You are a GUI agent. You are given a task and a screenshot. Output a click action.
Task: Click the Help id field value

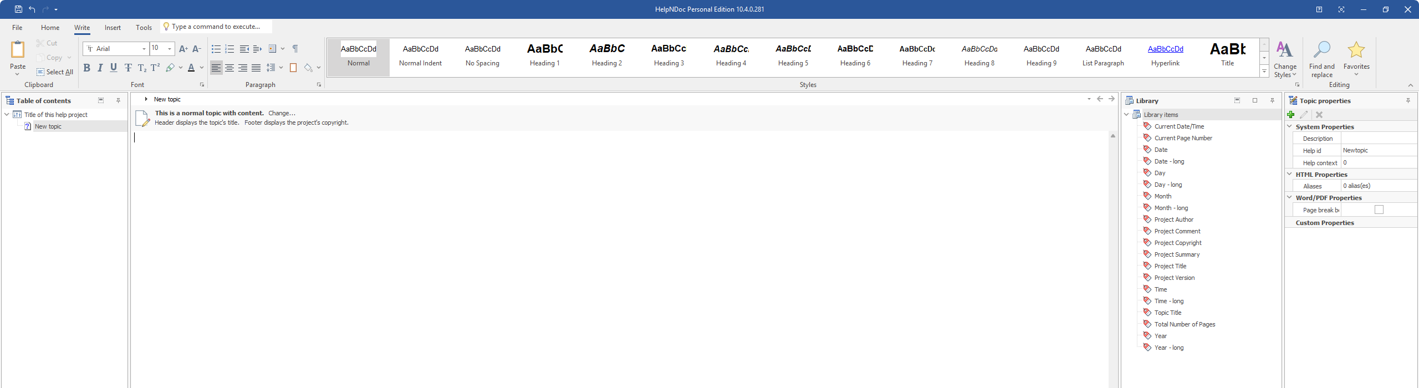(1377, 150)
